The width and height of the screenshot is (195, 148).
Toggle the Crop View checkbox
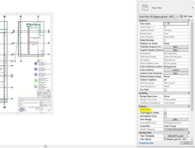(165, 110)
